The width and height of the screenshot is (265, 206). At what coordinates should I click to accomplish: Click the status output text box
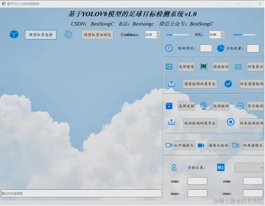coord(81,194)
